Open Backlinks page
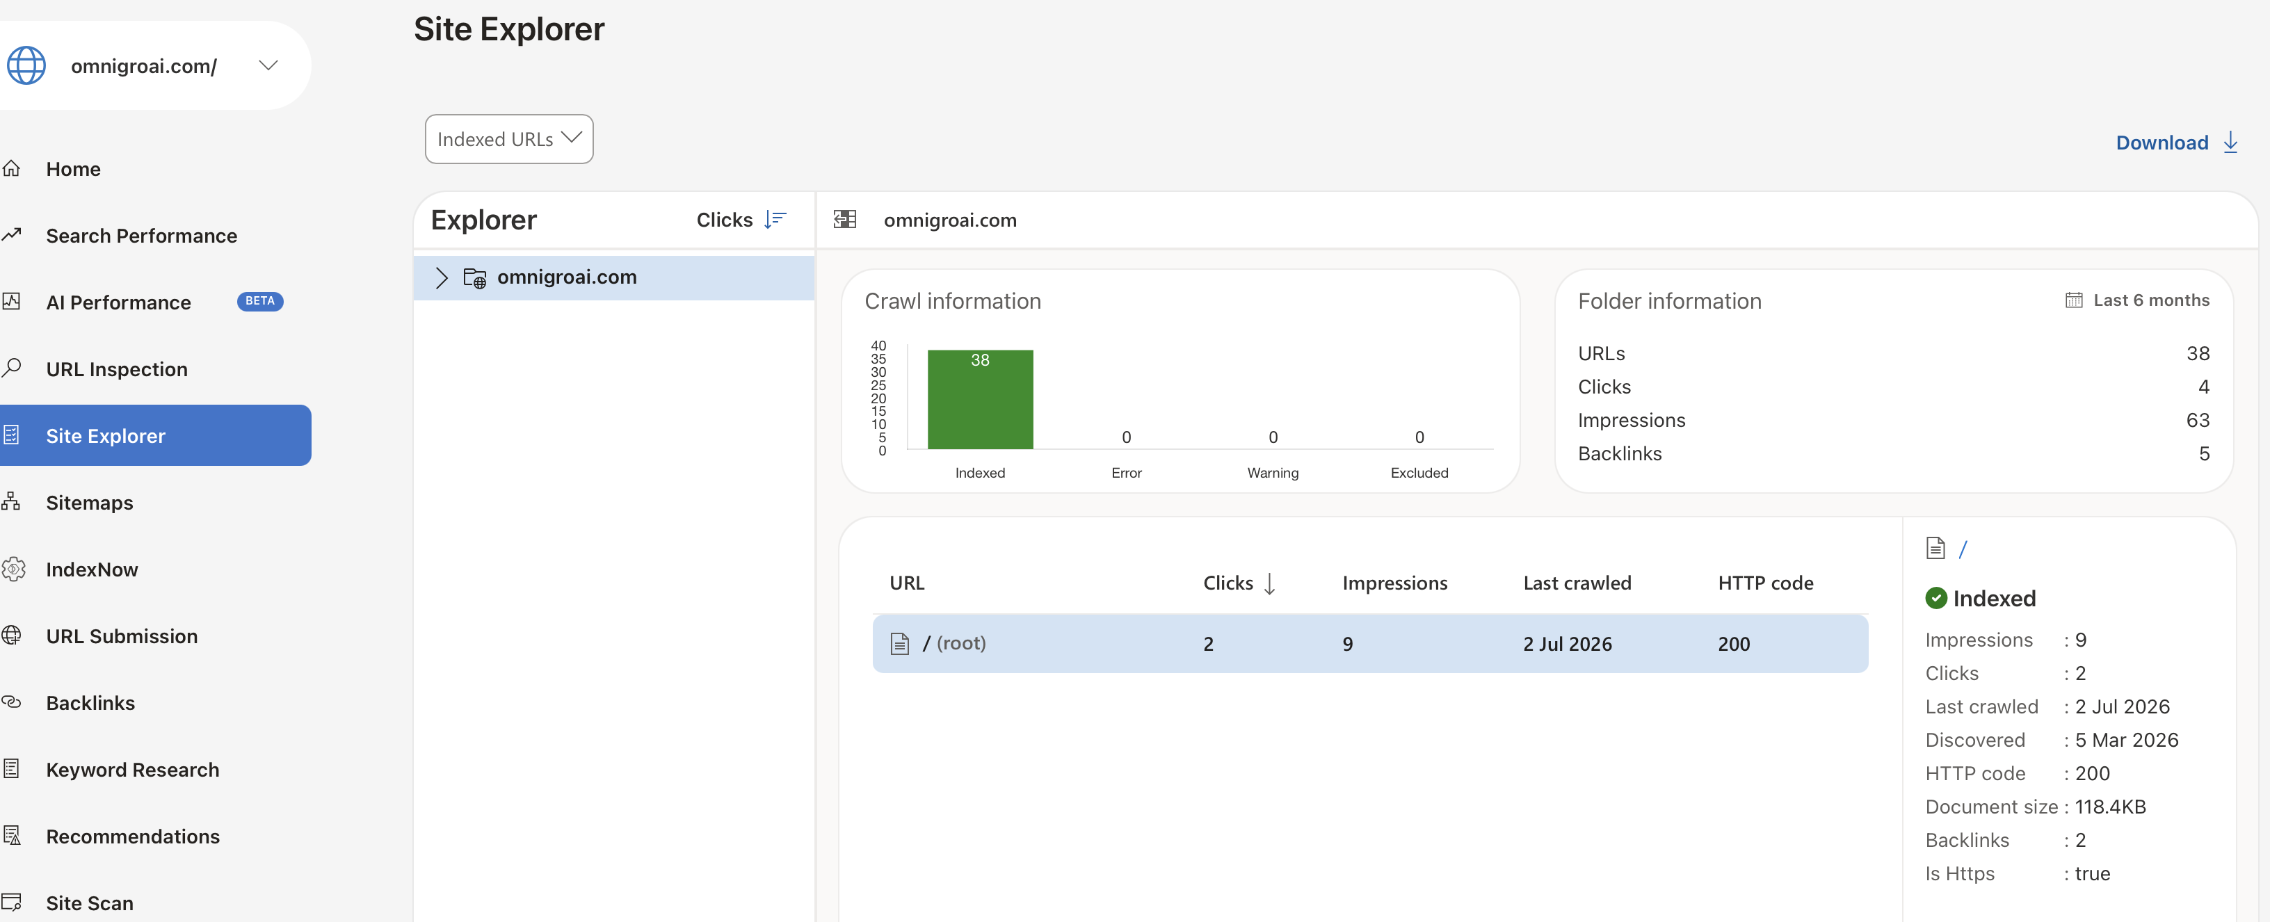 tap(90, 704)
